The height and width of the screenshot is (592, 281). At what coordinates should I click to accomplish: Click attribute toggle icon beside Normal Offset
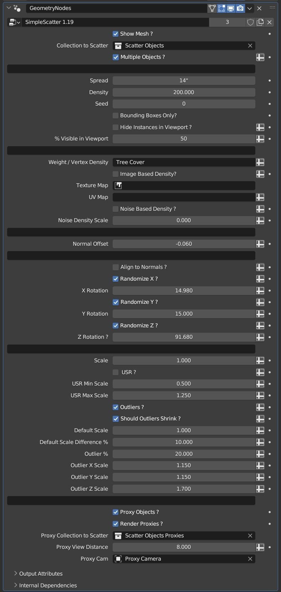(260, 244)
